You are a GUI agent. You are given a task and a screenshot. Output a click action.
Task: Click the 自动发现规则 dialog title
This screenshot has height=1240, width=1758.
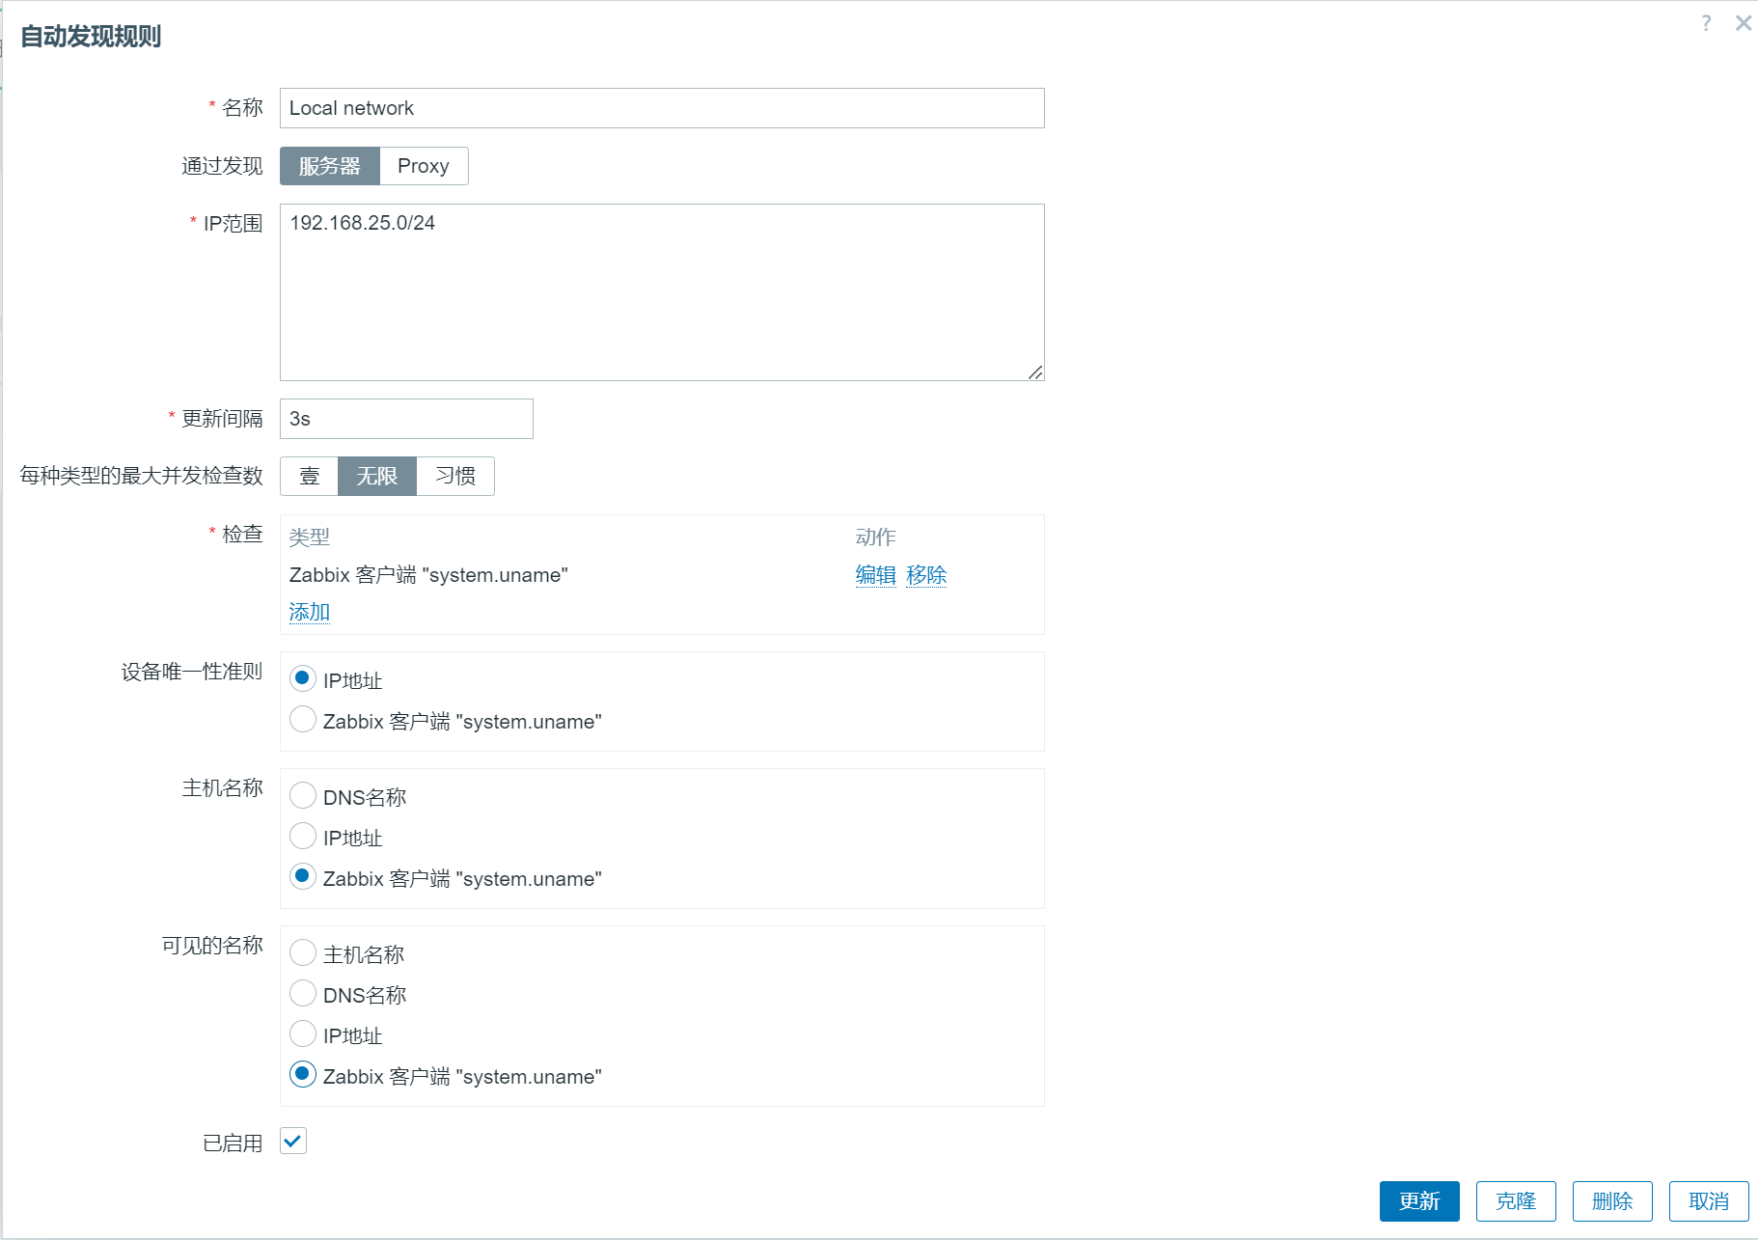(91, 37)
